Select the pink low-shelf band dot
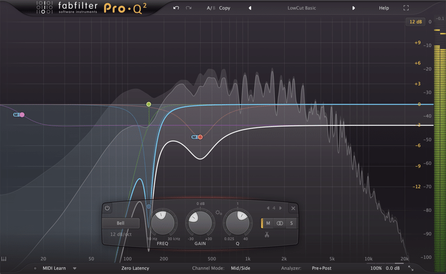Image resolution: width=446 pixels, height=274 pixels. [x=22, y=115]
